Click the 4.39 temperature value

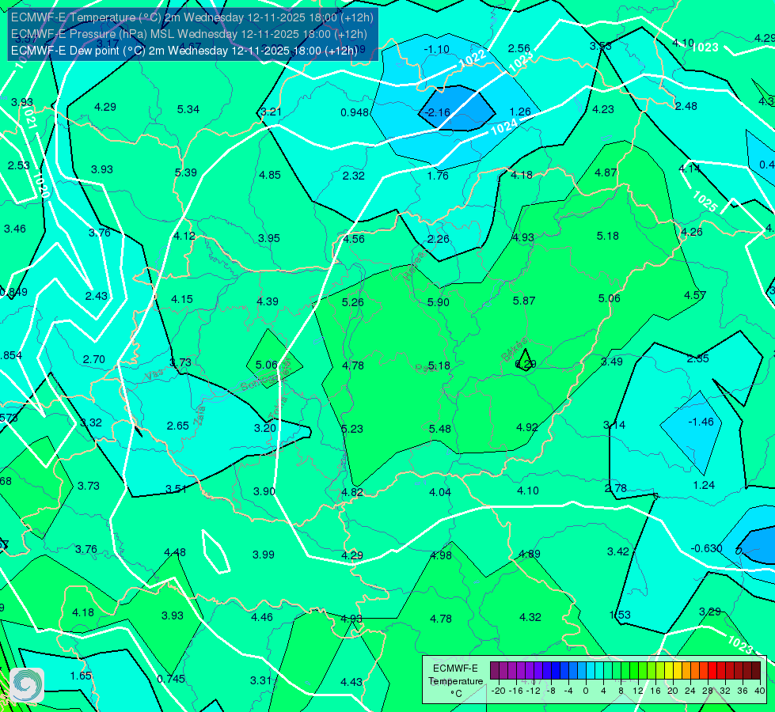(268, 301)
